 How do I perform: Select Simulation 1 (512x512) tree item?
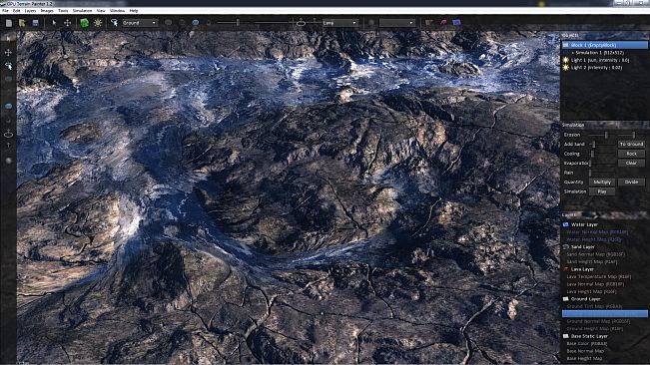click(597, 53)
